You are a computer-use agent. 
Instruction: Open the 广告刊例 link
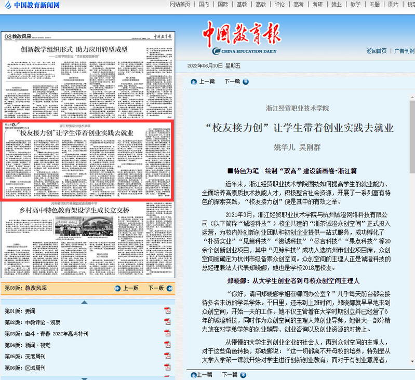(404, 51)
